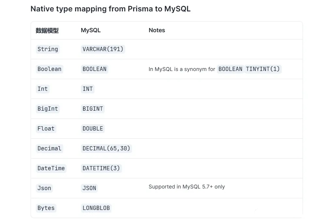
Task: Select the Boolean data model chip
Action: [x=49, y=69]
